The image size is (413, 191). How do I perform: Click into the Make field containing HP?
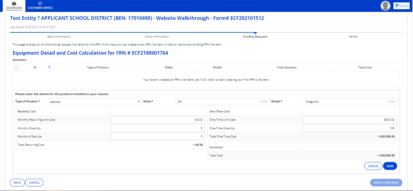pos(222,102)
